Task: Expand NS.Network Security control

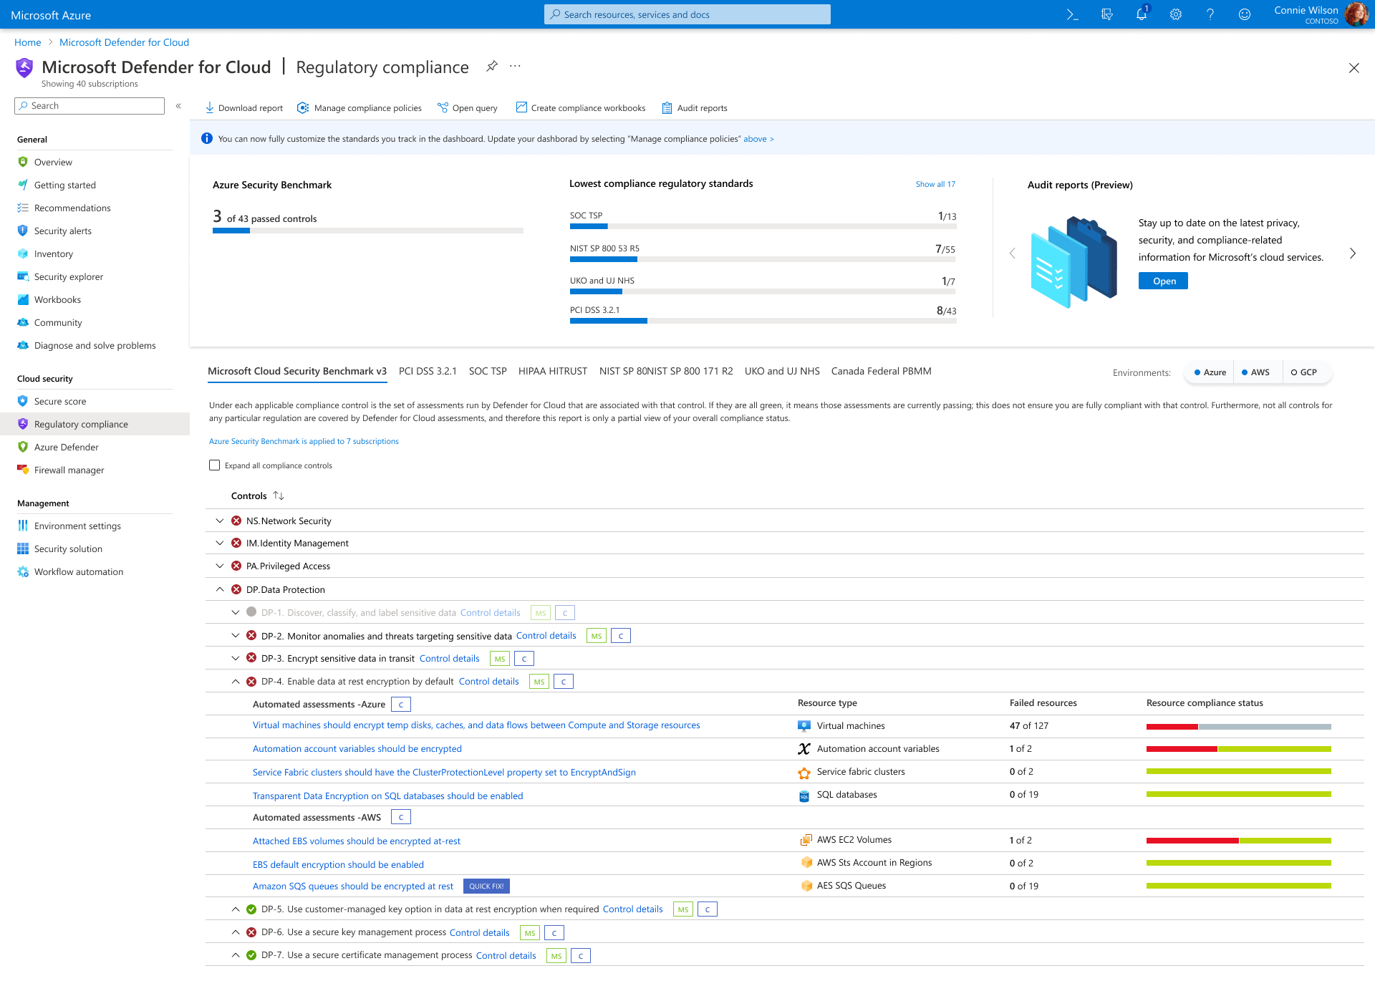Action: coord(220,521)
